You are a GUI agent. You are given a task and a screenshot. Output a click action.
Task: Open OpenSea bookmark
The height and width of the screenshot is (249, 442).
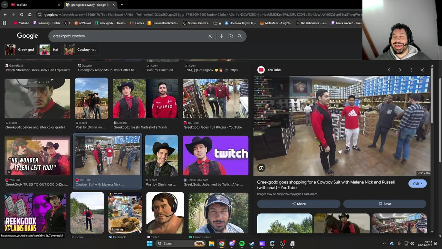tap(240, 23)
